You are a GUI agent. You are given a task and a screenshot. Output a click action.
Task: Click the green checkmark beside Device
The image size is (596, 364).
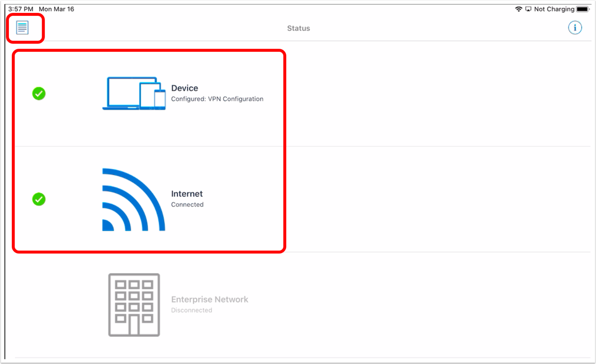coord(39,93)
